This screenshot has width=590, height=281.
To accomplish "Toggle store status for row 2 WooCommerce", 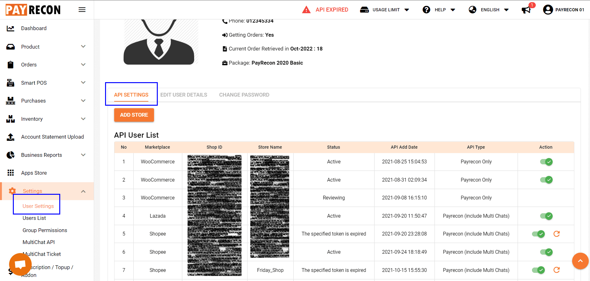I will click(546, 180).
